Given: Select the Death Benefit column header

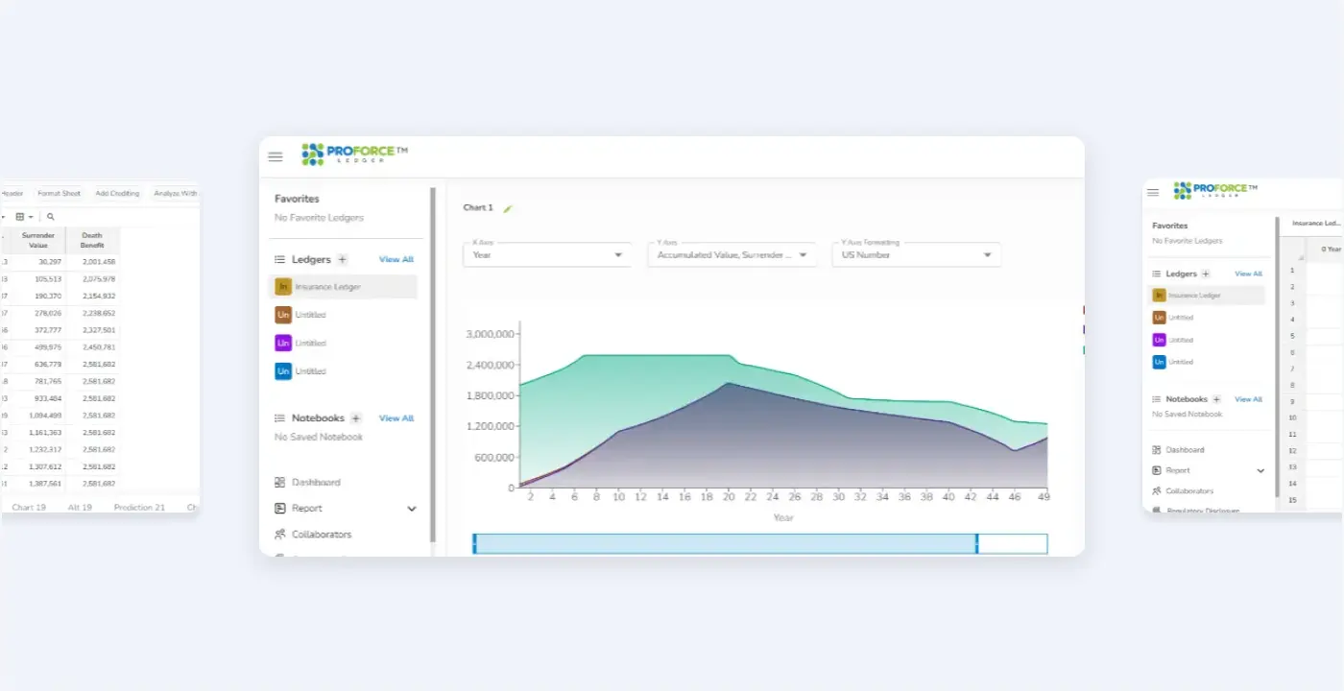Looking at the screenshot, I should tap(92, 240).
